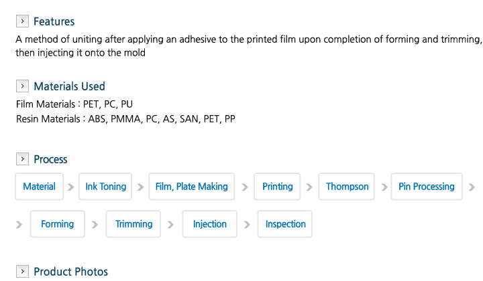The image size is (483, 281).
Task: Choose the Printing process box
Action: [277, 187]
